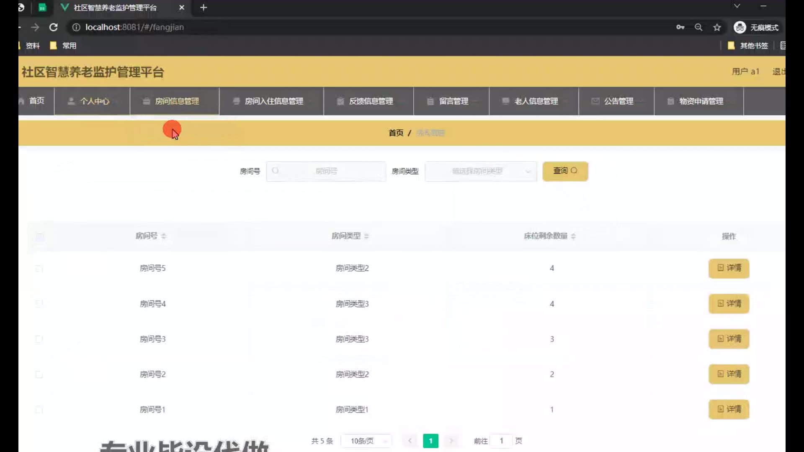Sort the table by the 床位剩余数量 column
The height and width of the screenshot is (452, 804).
573,236
